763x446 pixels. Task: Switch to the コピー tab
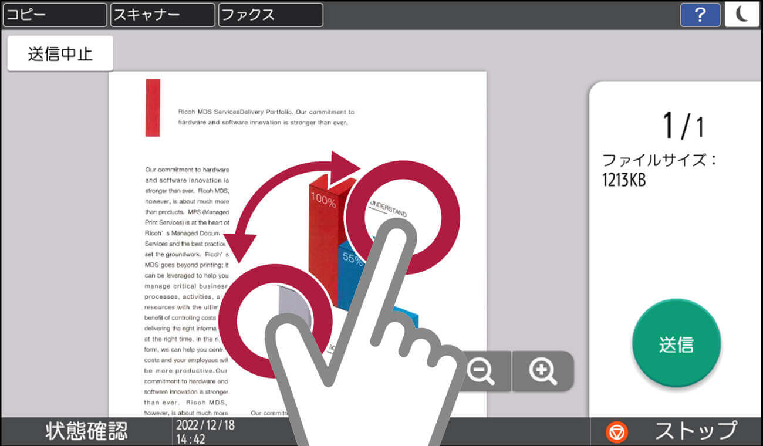(x=54, y=15)
